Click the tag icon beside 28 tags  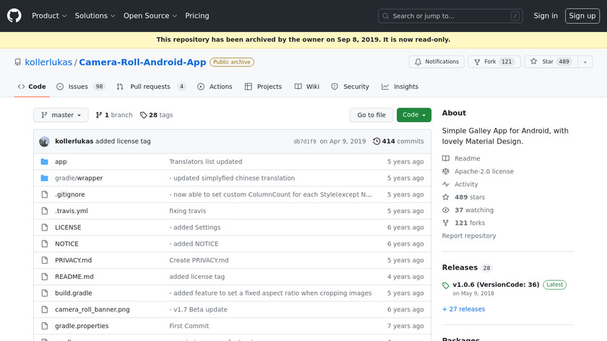pos(144,115)
